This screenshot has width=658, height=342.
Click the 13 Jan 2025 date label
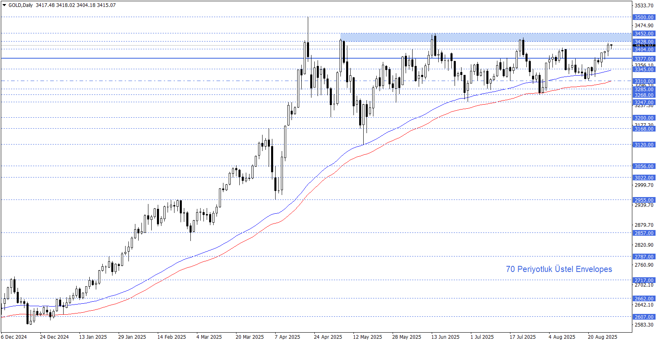pos(93,337)
